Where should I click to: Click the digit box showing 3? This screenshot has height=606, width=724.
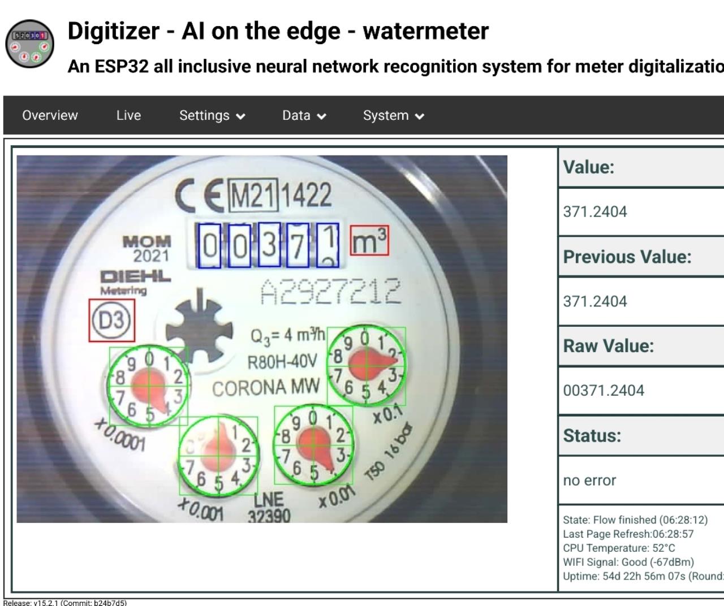[269, 245]
